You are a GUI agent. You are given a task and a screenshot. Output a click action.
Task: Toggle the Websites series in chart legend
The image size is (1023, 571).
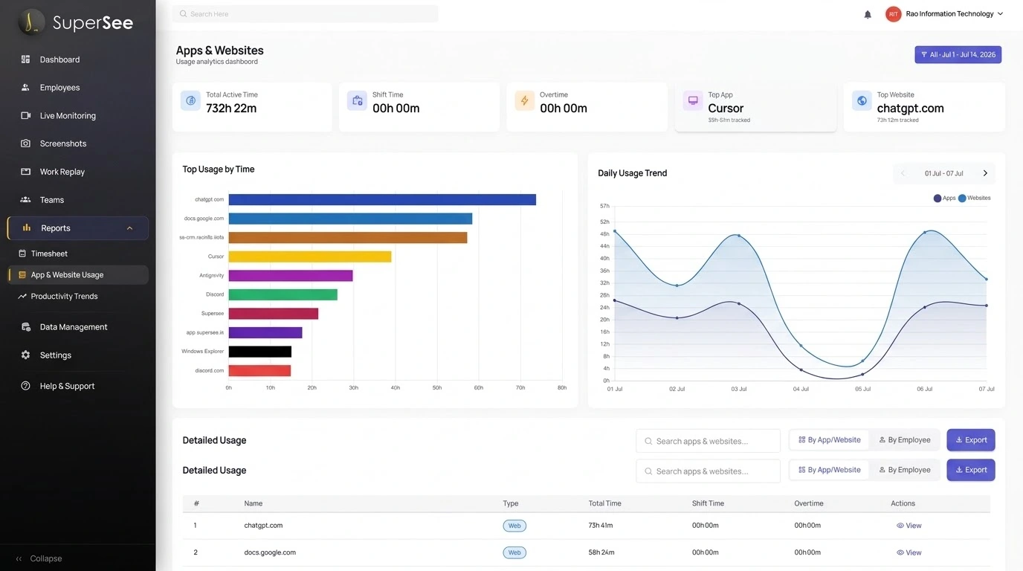tap(975, 199)
